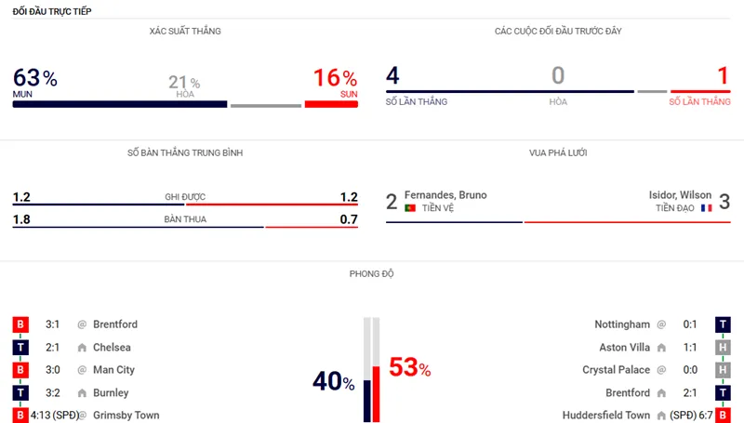Screen dimensions: 744x423
Task: Open the Isidor, Wilson player link
Action: click(x=676, y=195)
